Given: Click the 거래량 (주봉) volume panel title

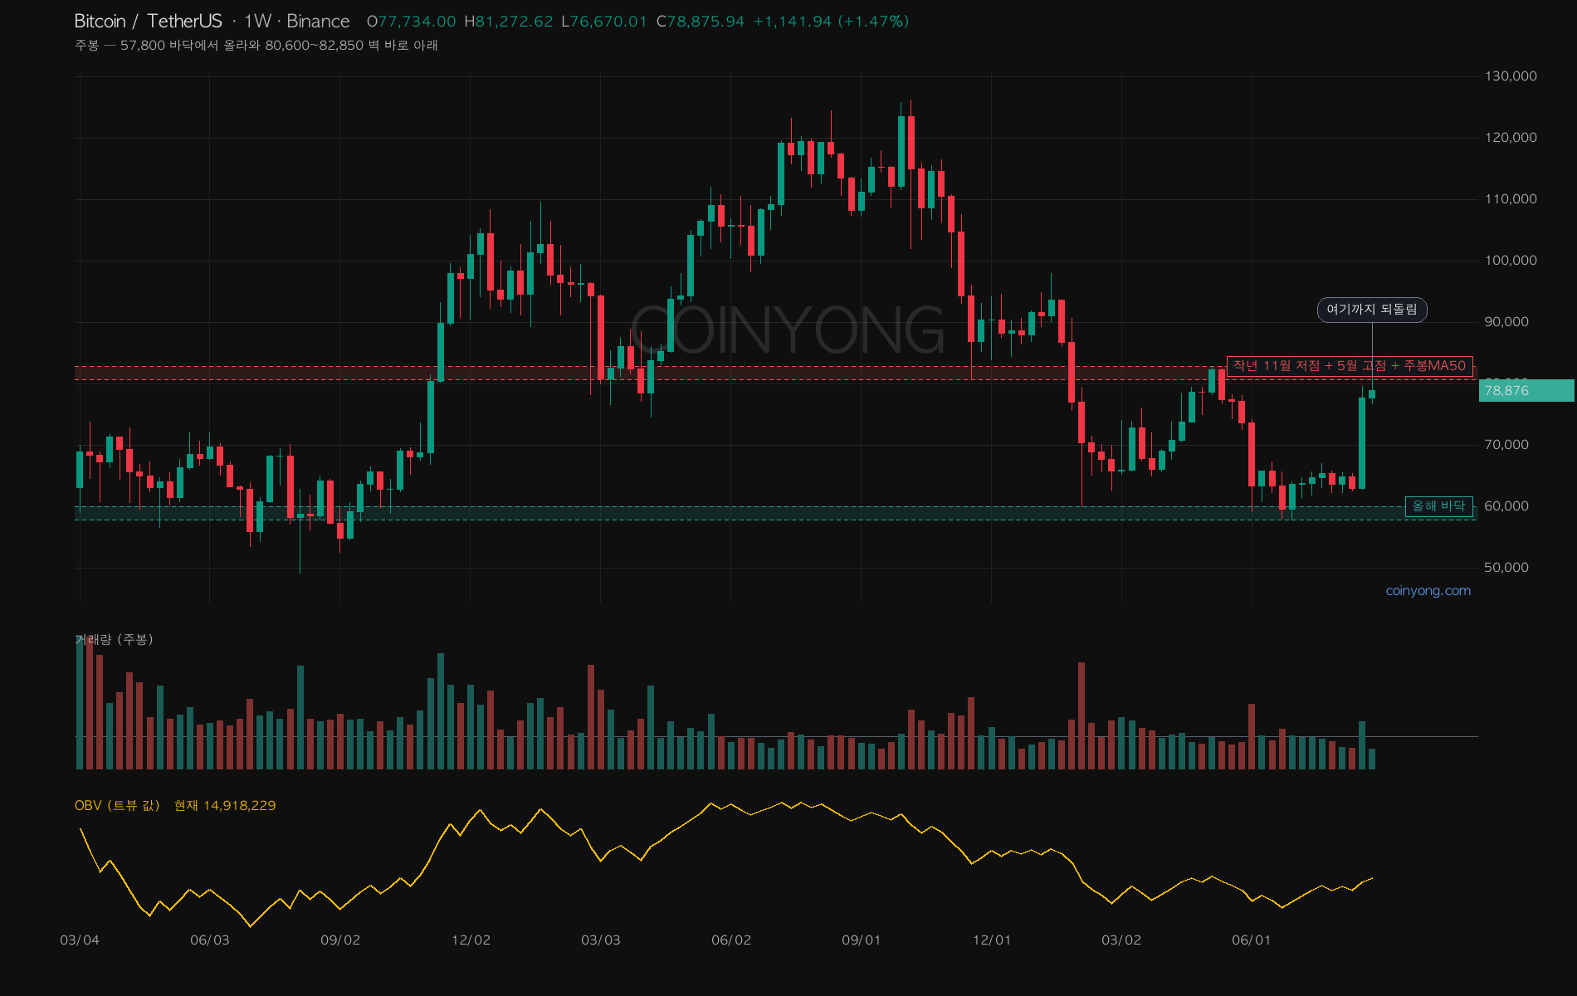Looking at the screenshot, I should [x=114, y=639].
